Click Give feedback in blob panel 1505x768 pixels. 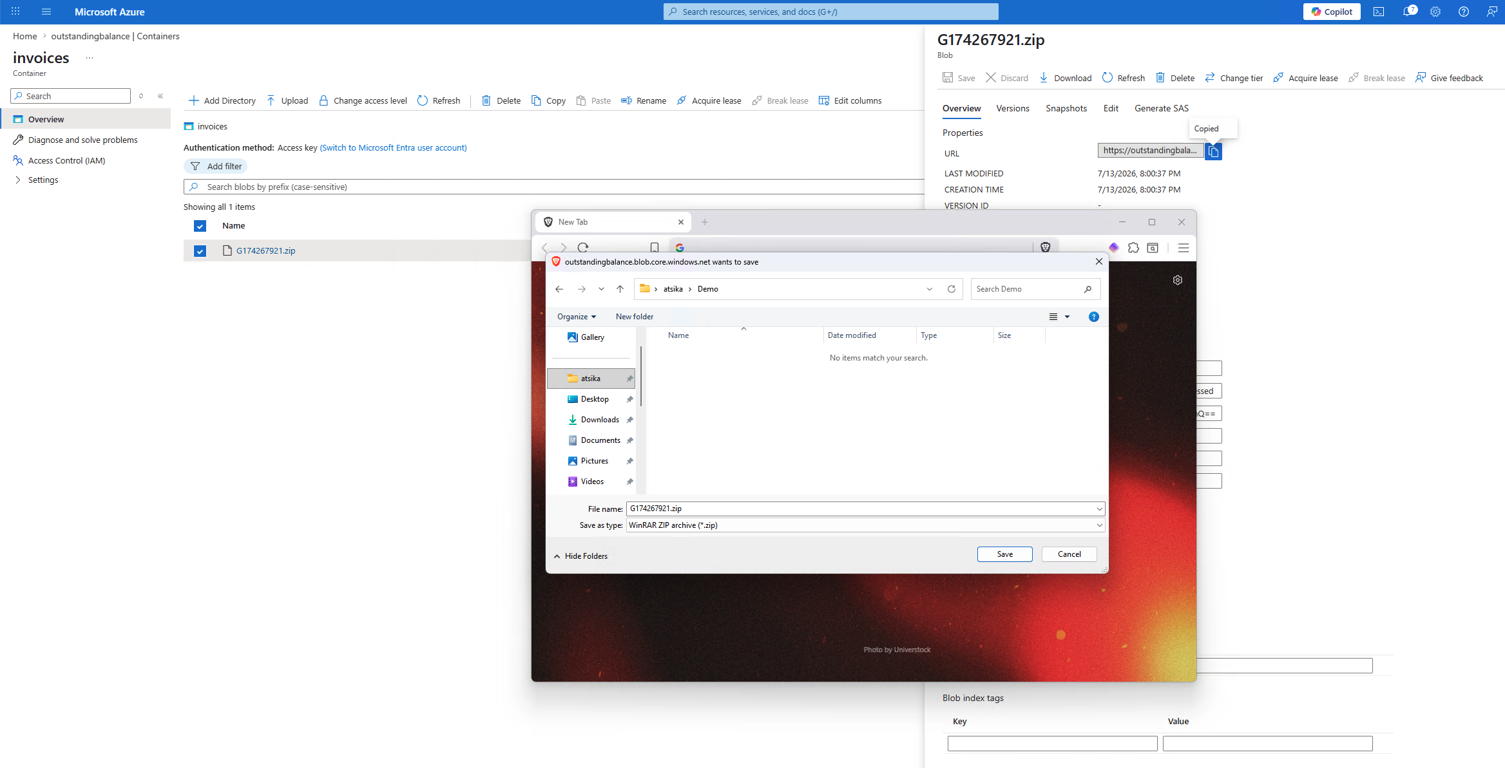click(1450, 78)
